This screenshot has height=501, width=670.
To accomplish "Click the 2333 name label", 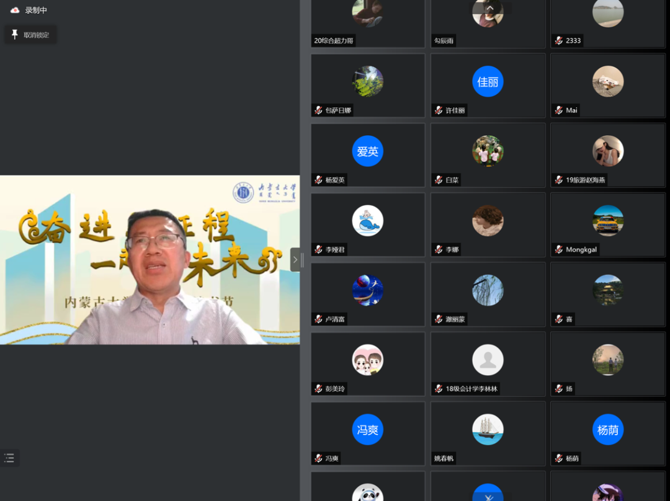I will tap(573, 40).
